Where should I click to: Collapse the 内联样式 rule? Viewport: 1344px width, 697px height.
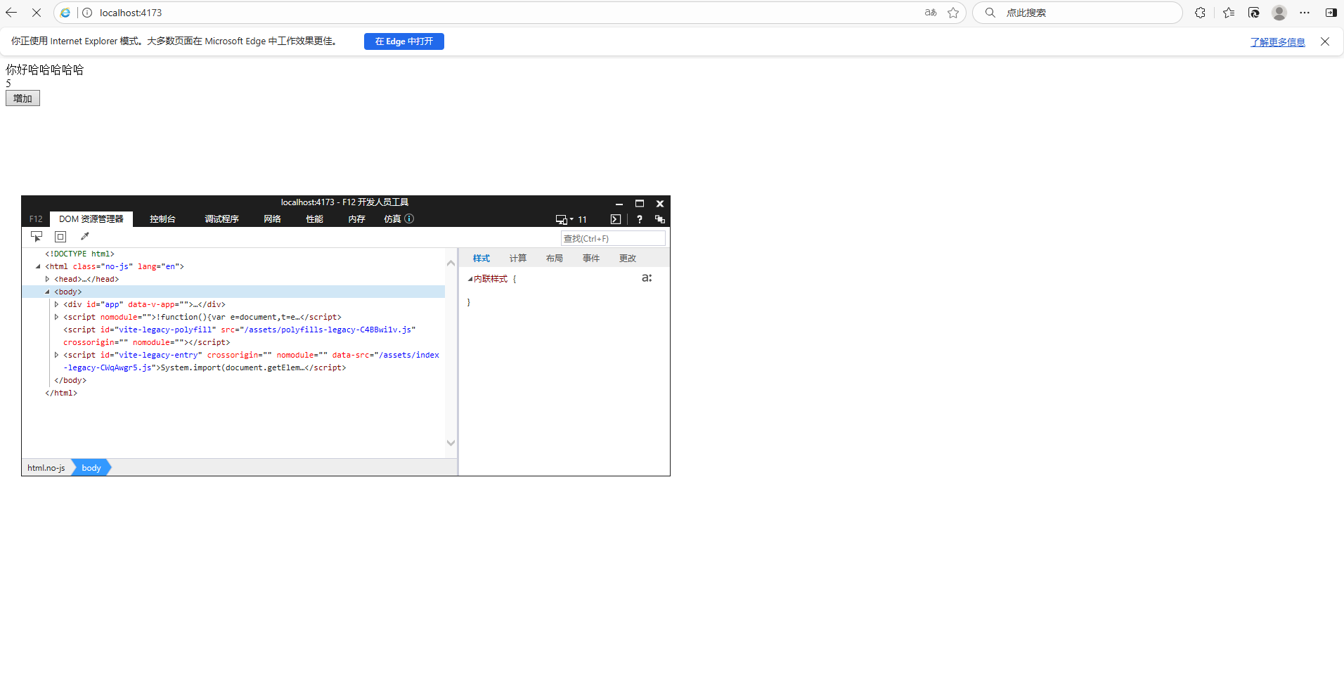tap(470, 280)
